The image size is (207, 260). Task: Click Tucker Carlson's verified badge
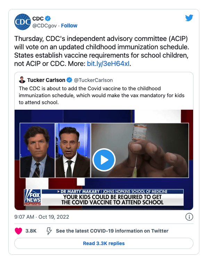69,80
